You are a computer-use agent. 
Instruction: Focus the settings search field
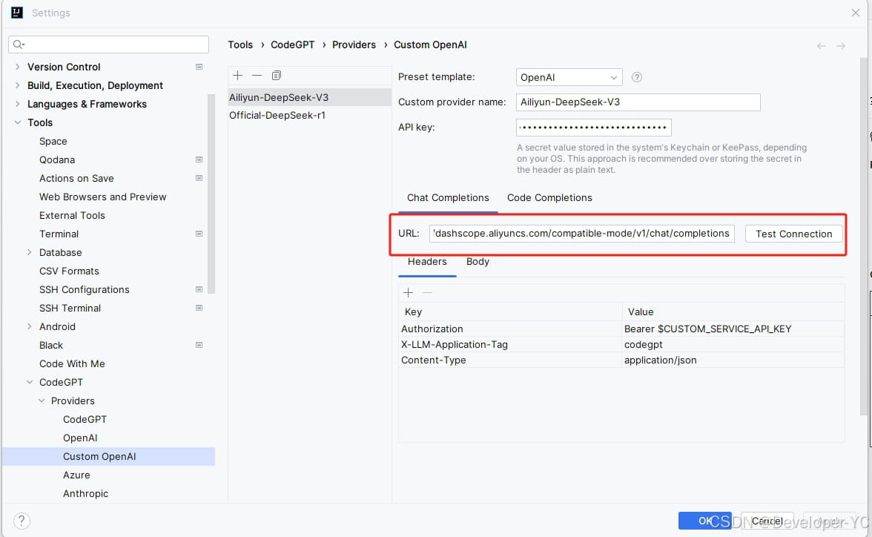[108, 45]
